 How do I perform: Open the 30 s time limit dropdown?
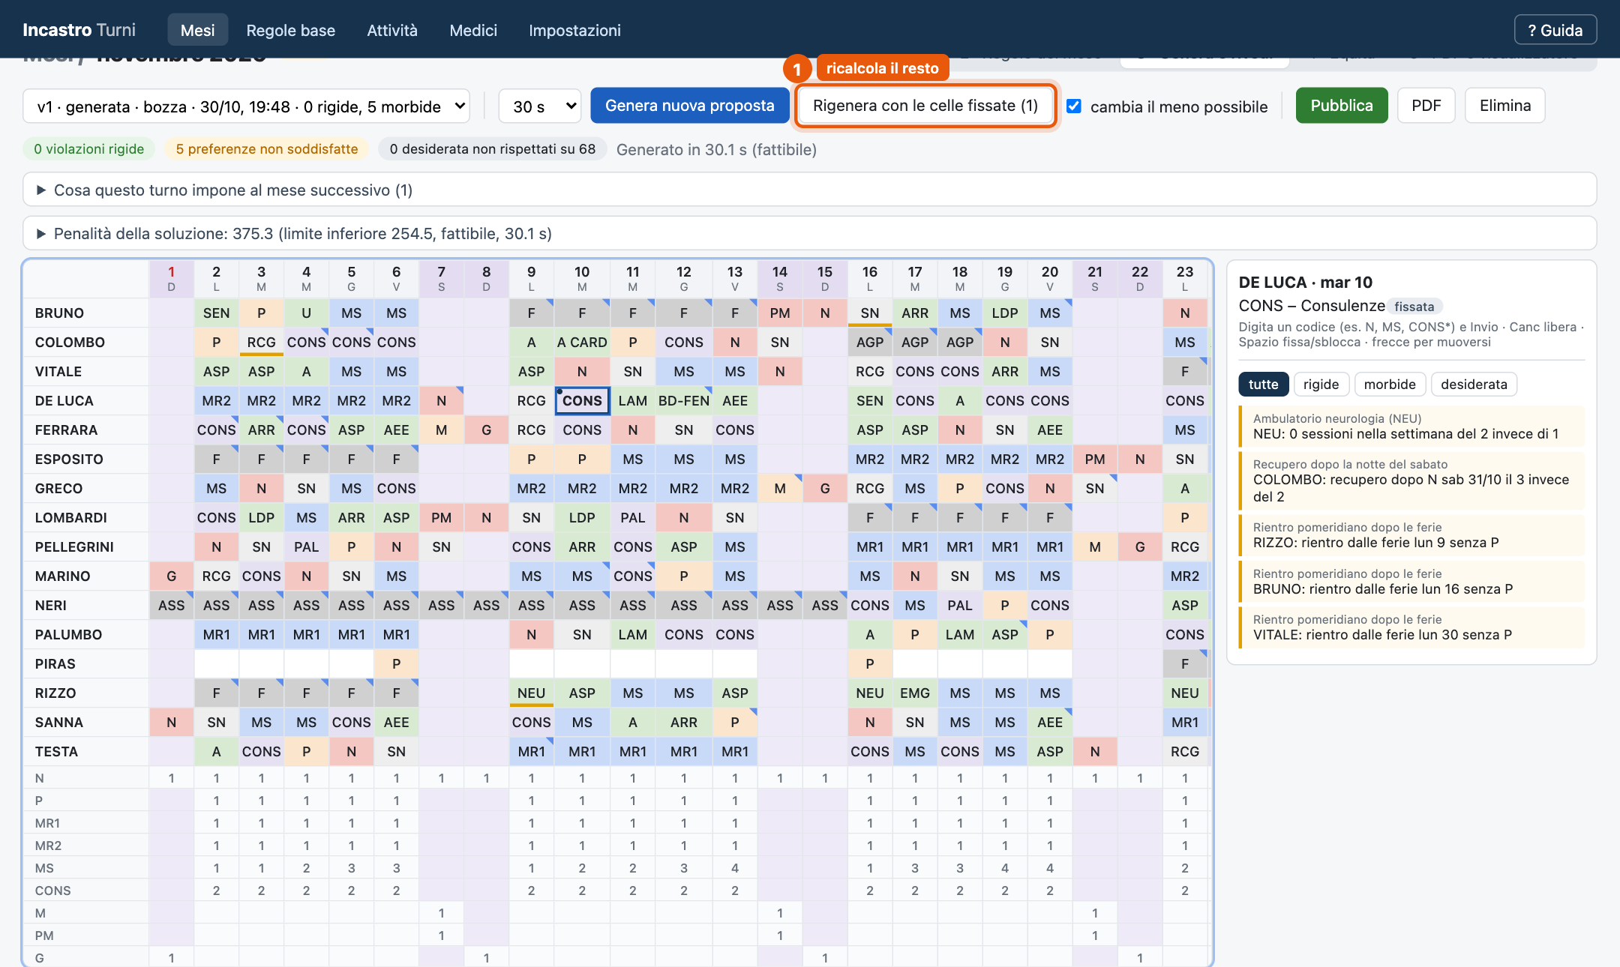pyautogui.click(x=540, y=106)
